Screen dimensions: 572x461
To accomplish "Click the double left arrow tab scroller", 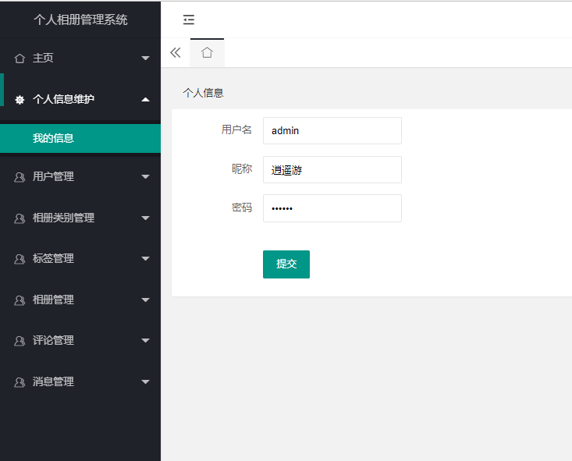I will tap(176, 53).
